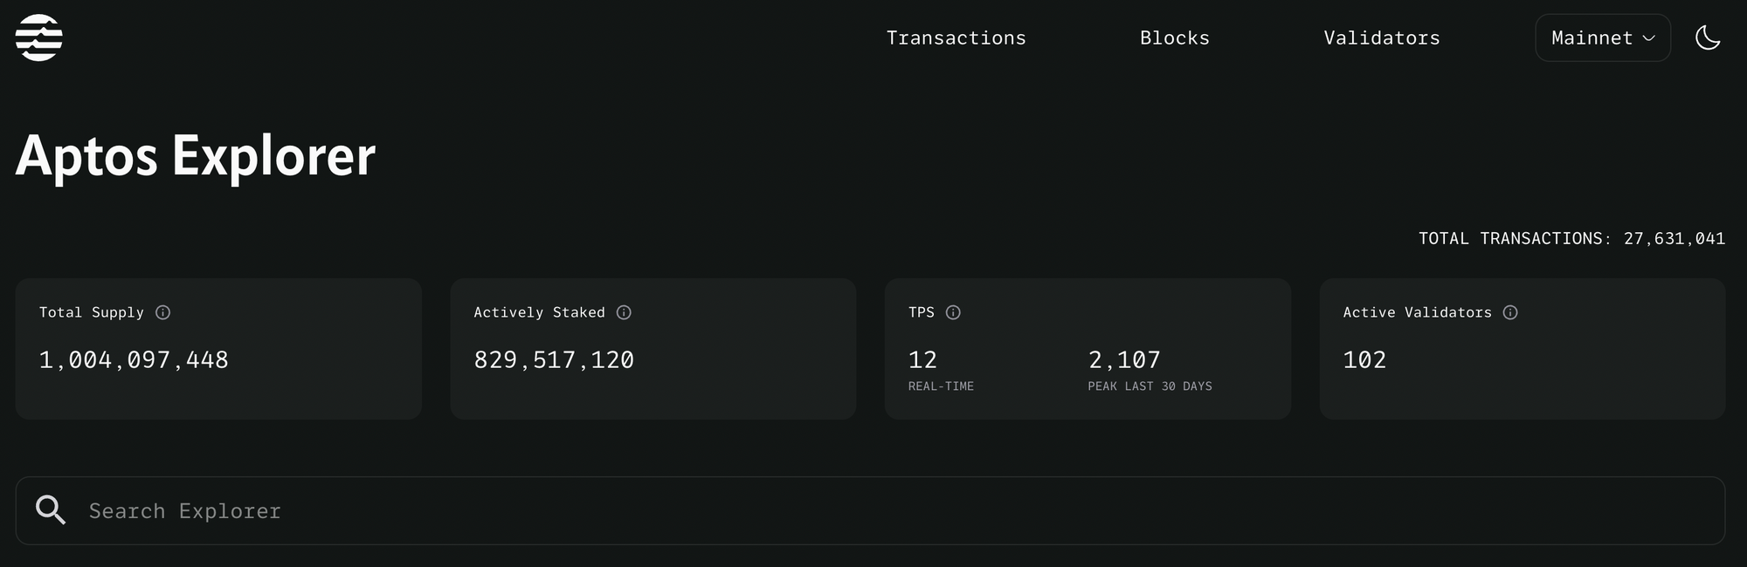1747x567 pixels.
Task: Toggle dark mode moon icon
Action: (x=1708, y=38)
